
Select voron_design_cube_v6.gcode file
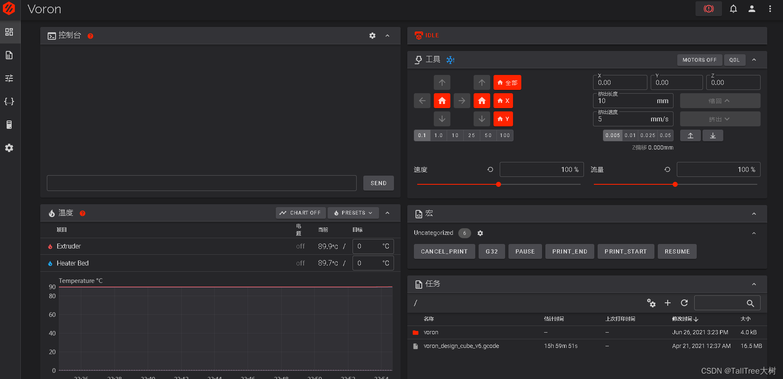[587, 346]
